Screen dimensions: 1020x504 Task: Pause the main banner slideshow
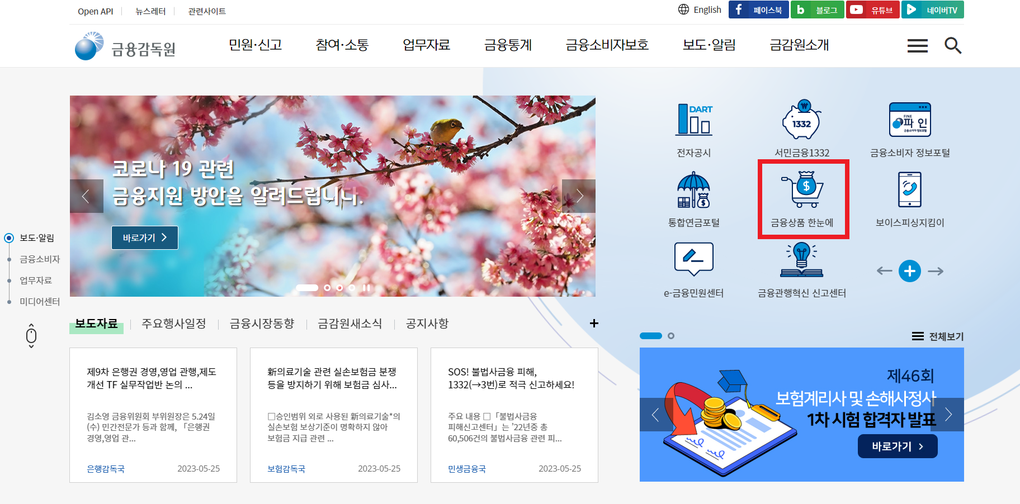(366, 288)
